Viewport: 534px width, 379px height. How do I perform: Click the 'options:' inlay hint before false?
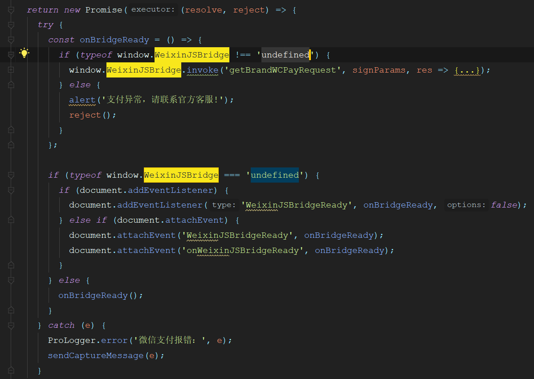[x=466, y=205]
